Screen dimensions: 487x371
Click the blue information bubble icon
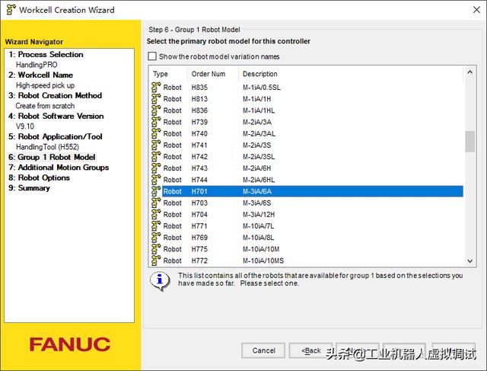[x=160, y=281]
